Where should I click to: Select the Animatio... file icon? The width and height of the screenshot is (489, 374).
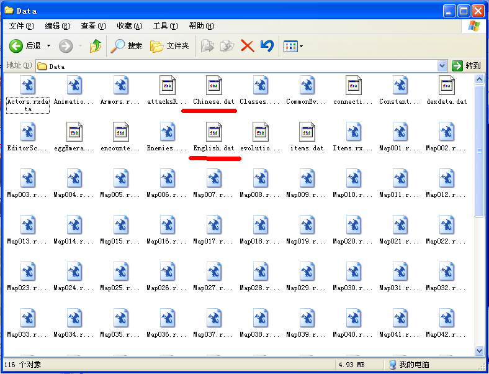click(x=74, y=85)
